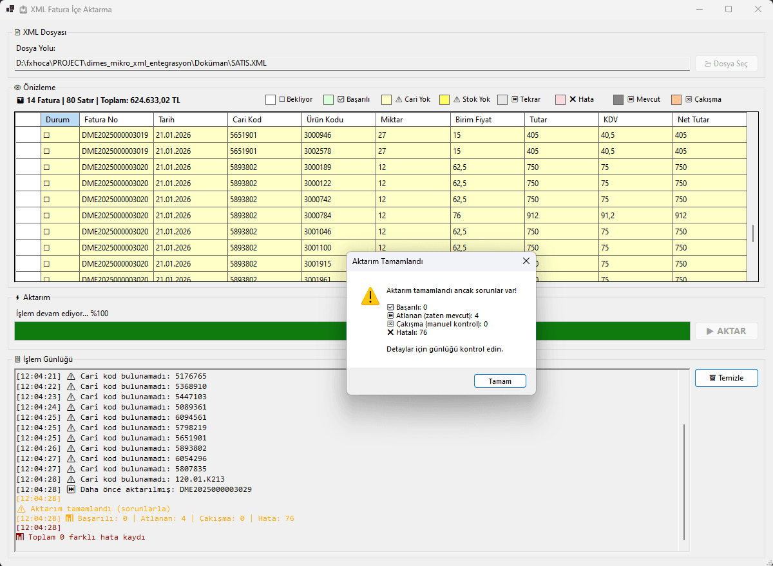Click the eye icon beside Önizleme

point(17,88)
